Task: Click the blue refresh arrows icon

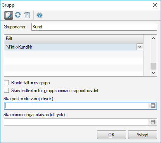Action: point(18,15)
